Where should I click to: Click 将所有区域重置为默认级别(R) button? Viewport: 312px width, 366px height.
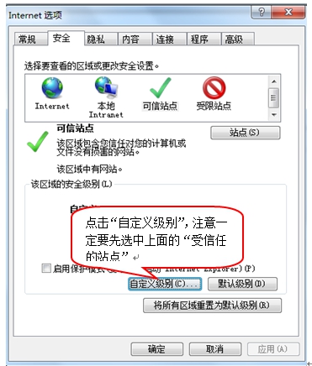pos(212,306)
